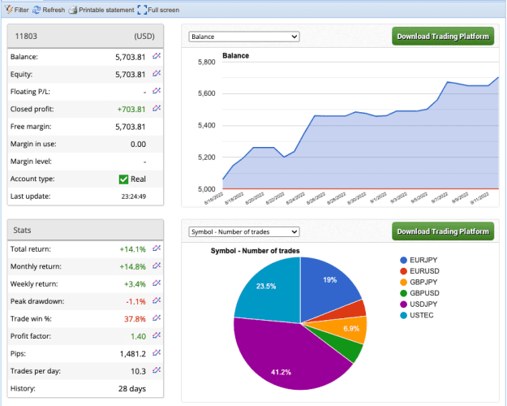Screen dimensions: 507x406
Task: Click Download Trading Platform above pie chart
Action: (x=443, y=231)
